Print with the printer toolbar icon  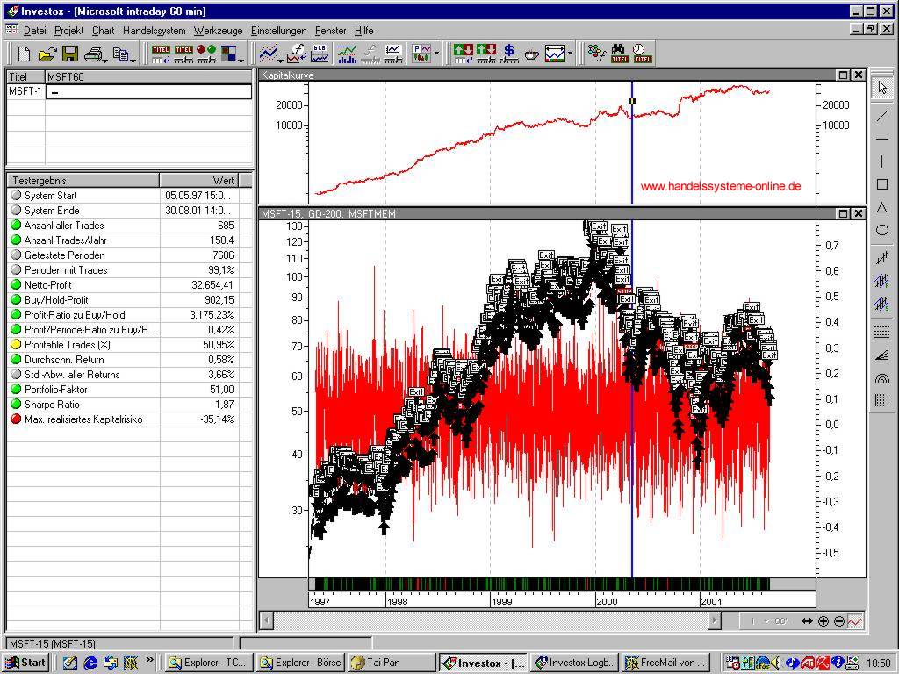click(92, 54)
